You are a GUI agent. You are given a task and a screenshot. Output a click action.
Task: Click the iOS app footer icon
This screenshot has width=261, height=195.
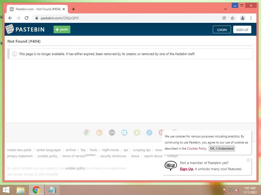point(112,133)
